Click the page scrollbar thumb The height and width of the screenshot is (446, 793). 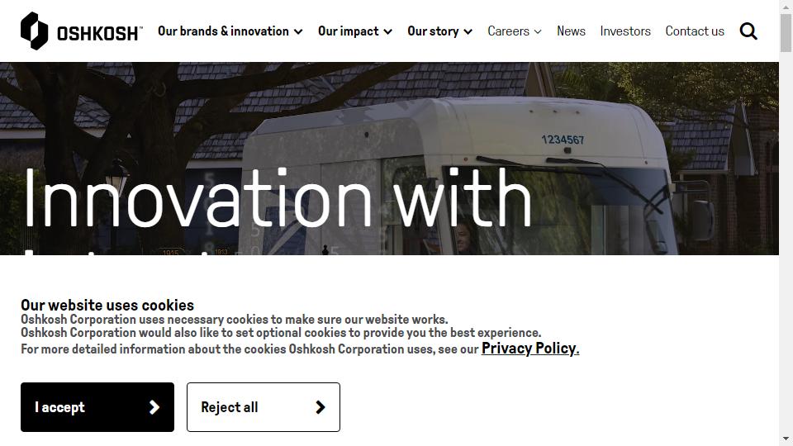click(786, 33)
